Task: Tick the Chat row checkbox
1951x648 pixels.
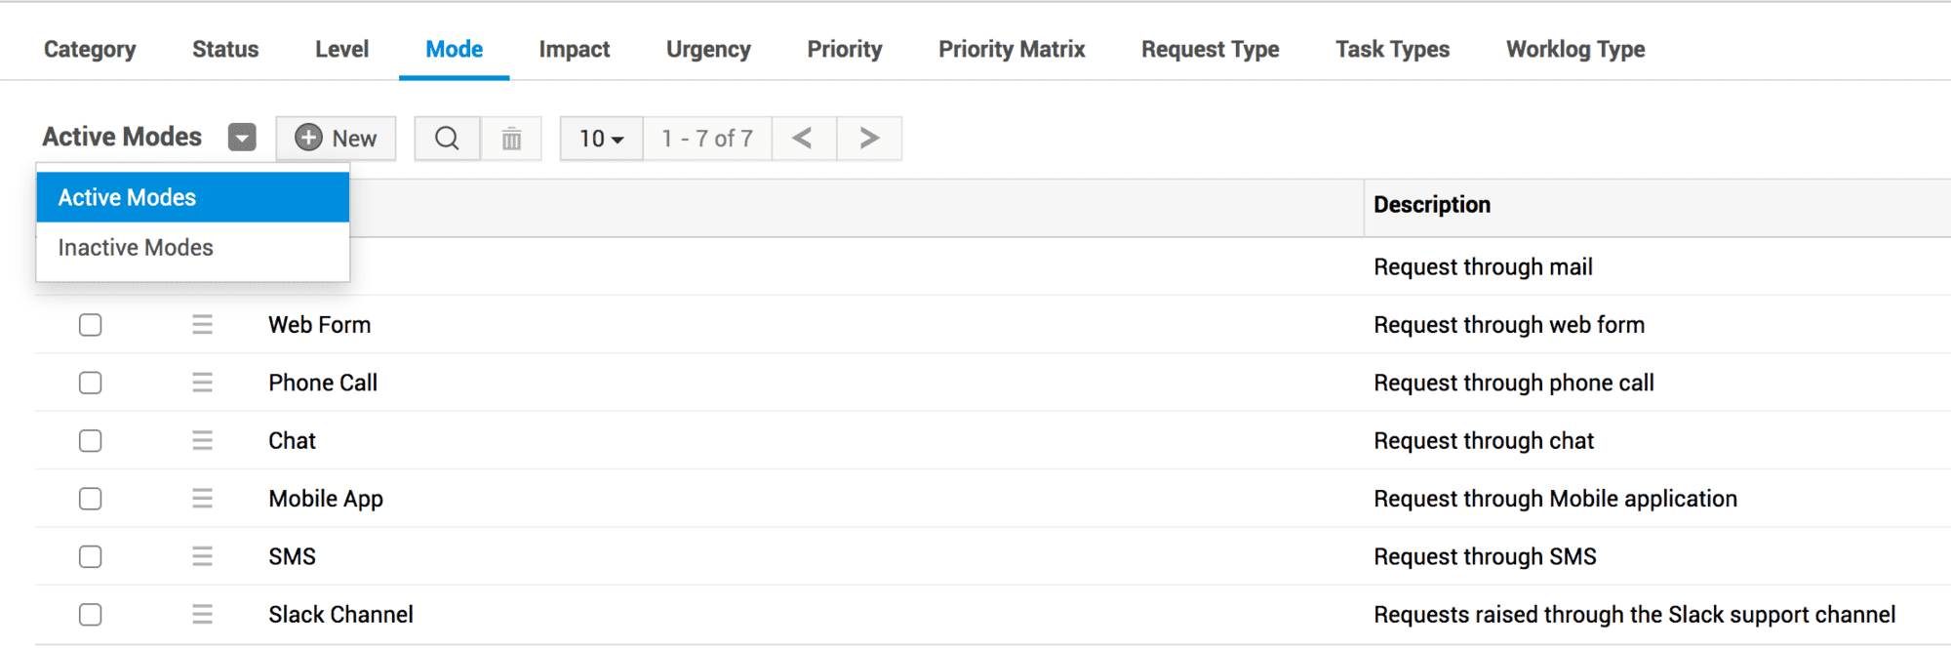Action: (91, 441)
